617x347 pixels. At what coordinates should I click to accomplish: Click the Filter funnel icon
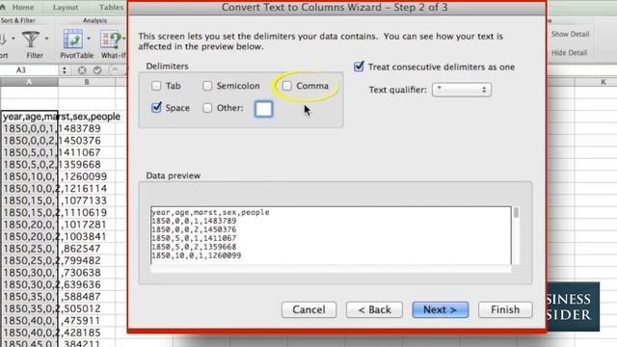coord(31,40)
